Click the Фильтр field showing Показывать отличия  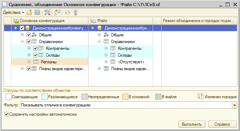(126, 105)
